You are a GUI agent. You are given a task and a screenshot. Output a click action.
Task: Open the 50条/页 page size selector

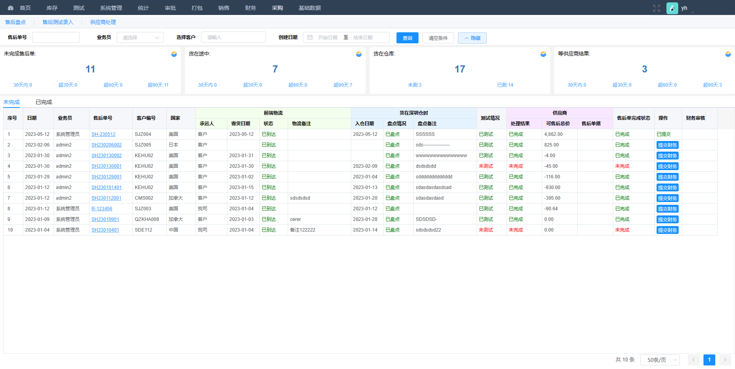(660, 360)
